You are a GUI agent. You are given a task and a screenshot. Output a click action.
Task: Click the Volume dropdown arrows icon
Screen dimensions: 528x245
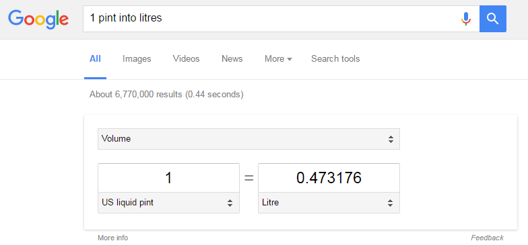tap(391, 139)
